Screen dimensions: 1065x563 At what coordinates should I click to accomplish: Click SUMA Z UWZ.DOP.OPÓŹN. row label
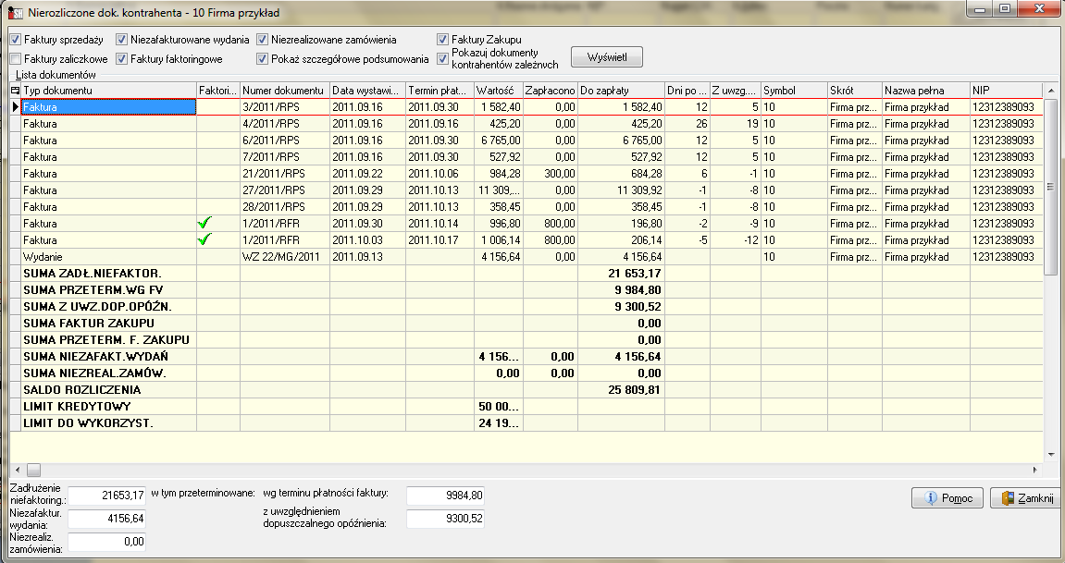tap(98, 307)
